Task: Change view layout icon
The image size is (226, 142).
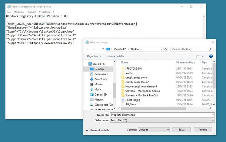Action: pyautogui.click(x=197, y=56)
